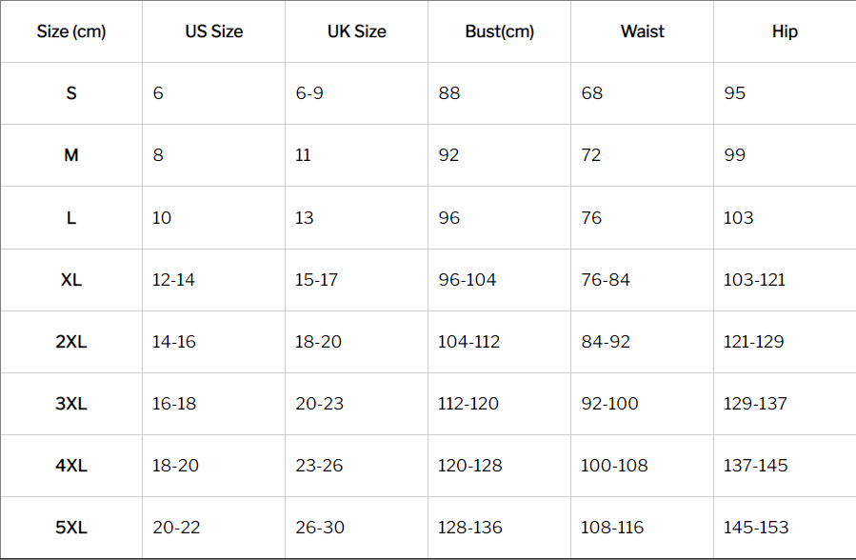Select the US Size header cell
Image resolution: width=856 pixels, height=560 pixels.
[x=214, y=31]
